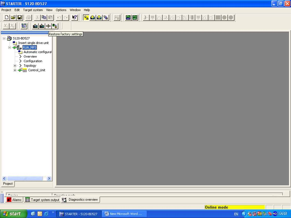Switch to New Microsoft Word taskbar window

pyautogui.click(x=125, y=214)
